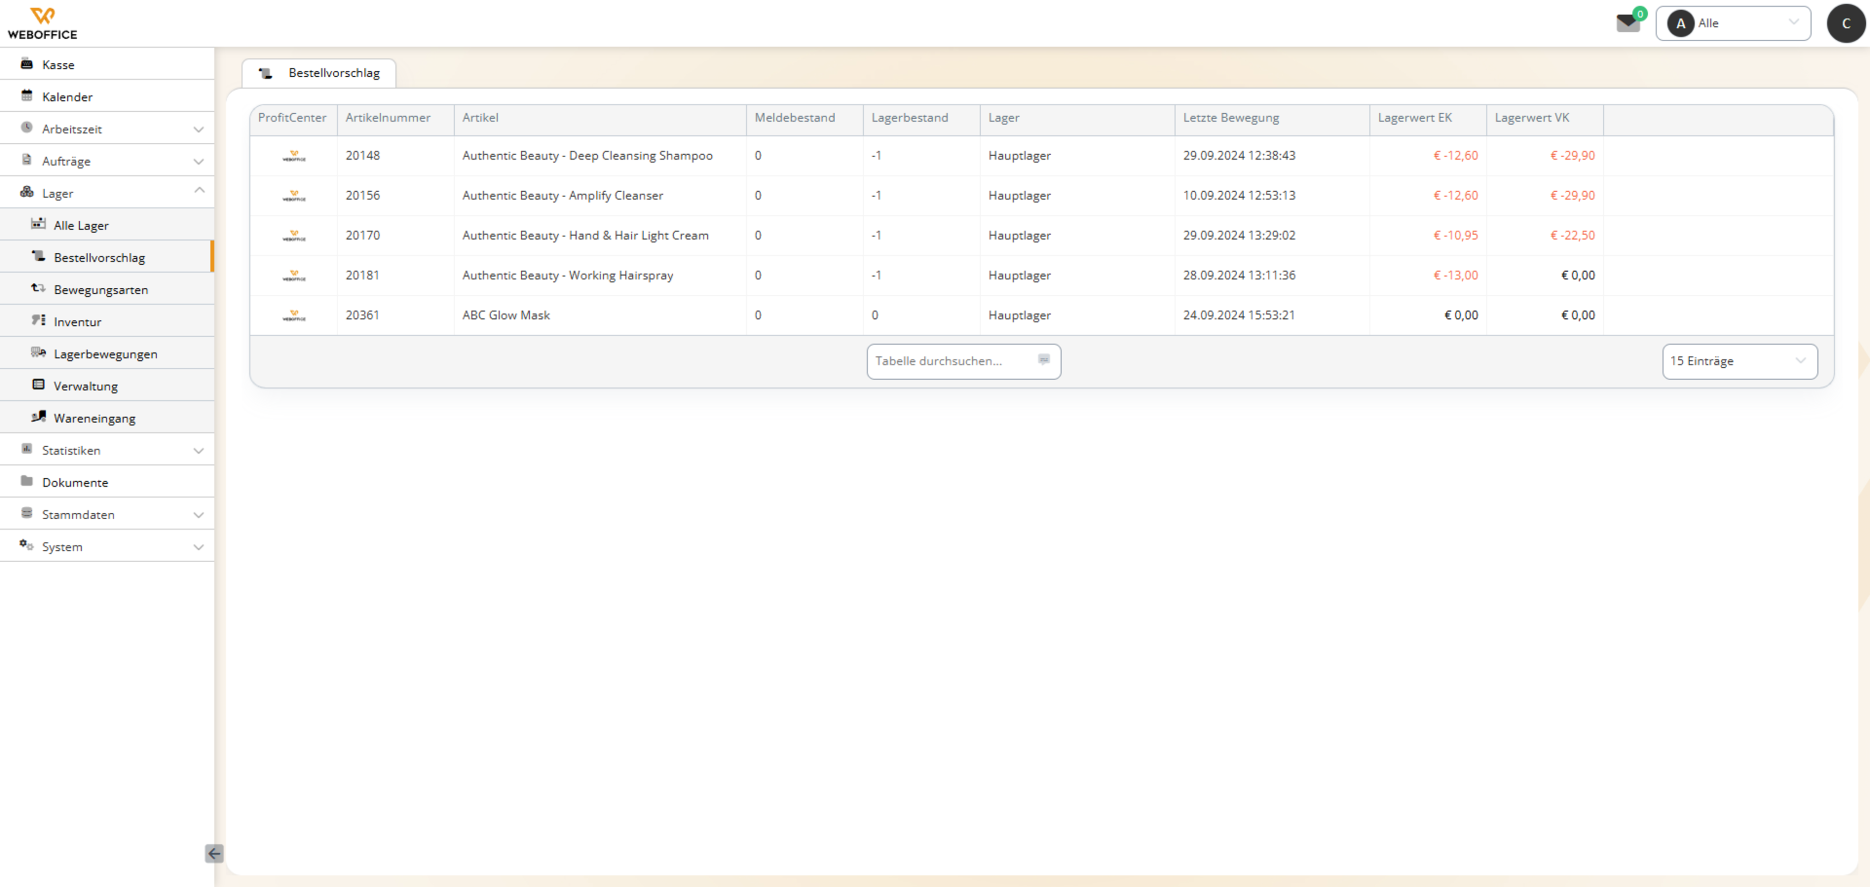
Task: Expand the Aufträge chevron
Action: (198, 161)
